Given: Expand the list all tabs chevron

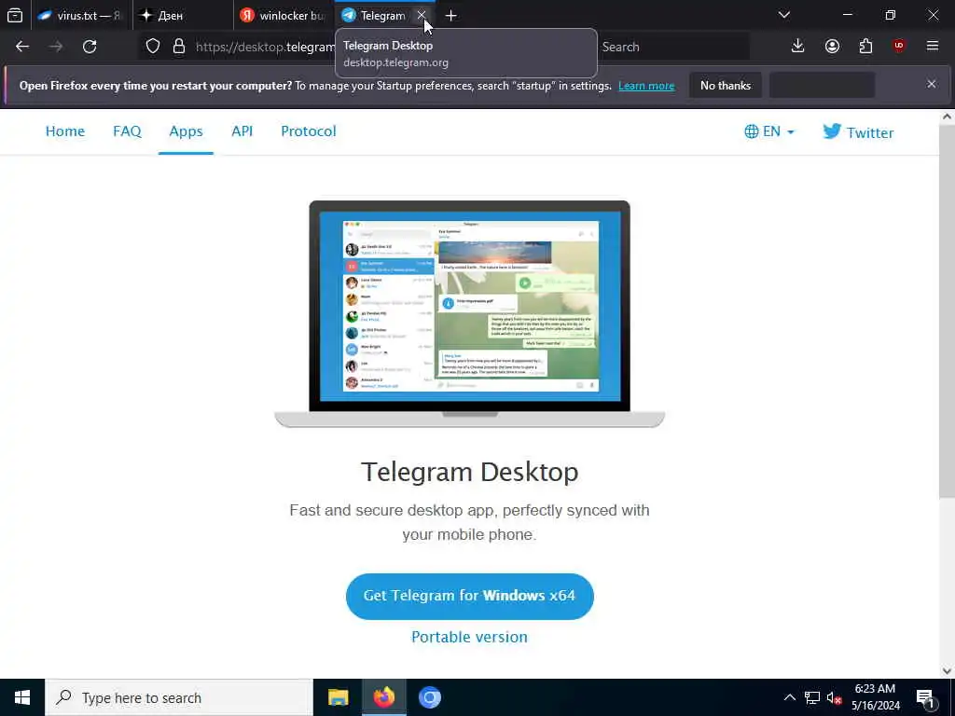Looking at the screenshot, I should (x=783, y=15).
